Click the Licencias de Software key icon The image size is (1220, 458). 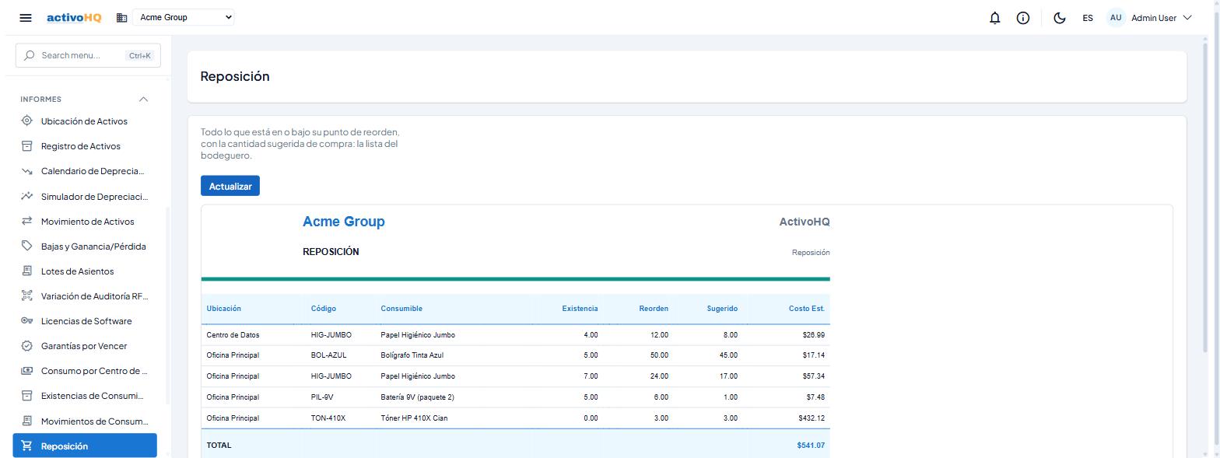(x=27, y=320)
